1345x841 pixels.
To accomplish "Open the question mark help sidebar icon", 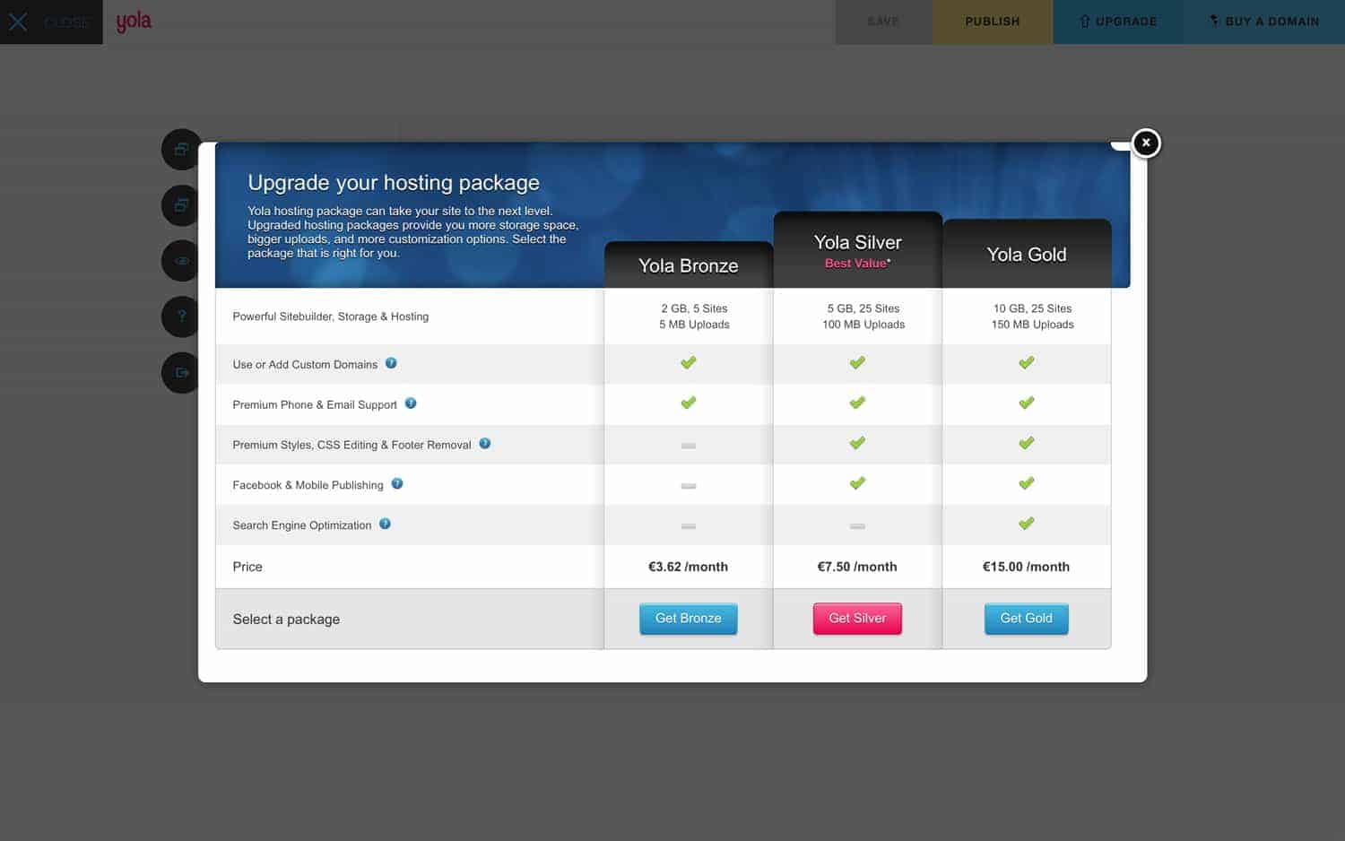I will pyautogui.click(x=181, y=316).
